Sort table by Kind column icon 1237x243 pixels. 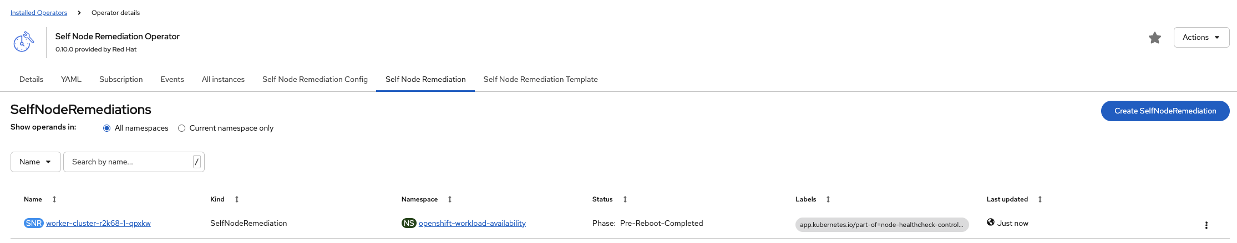(237, 199)
